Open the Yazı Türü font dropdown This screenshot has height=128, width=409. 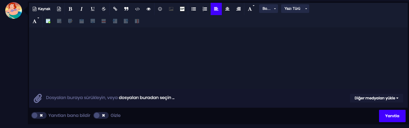click(295, 9)
